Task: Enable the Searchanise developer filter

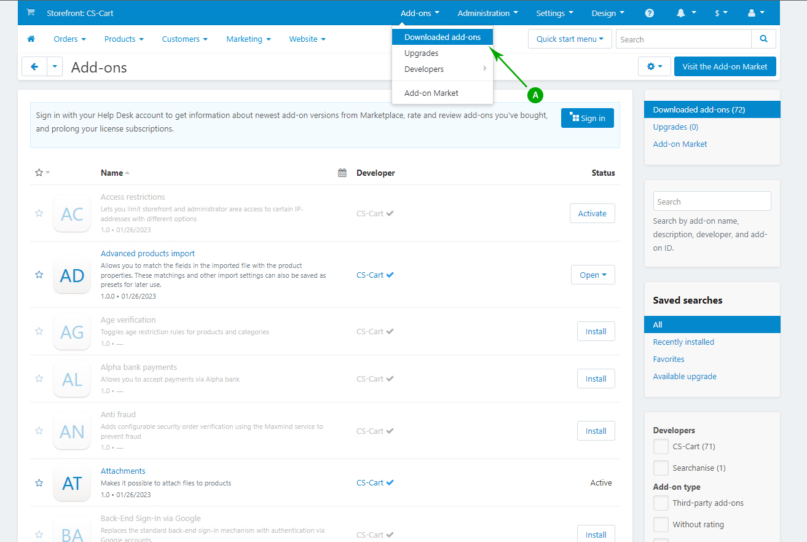Action: [x=661, y=468]
